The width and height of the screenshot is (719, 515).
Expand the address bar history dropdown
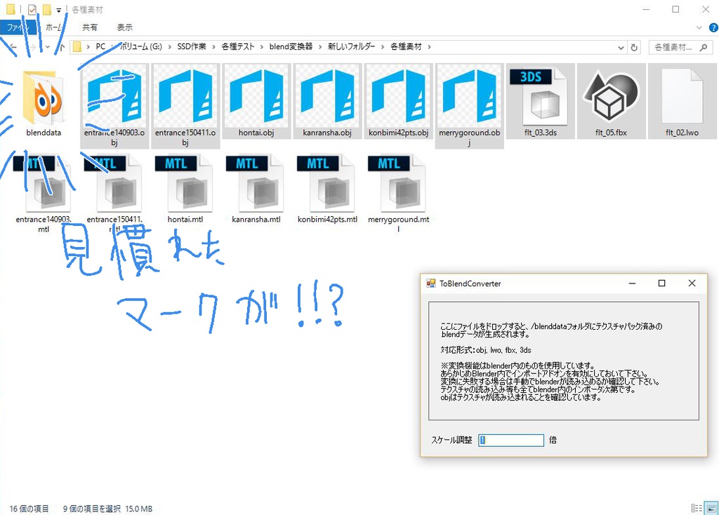(621, 47)
